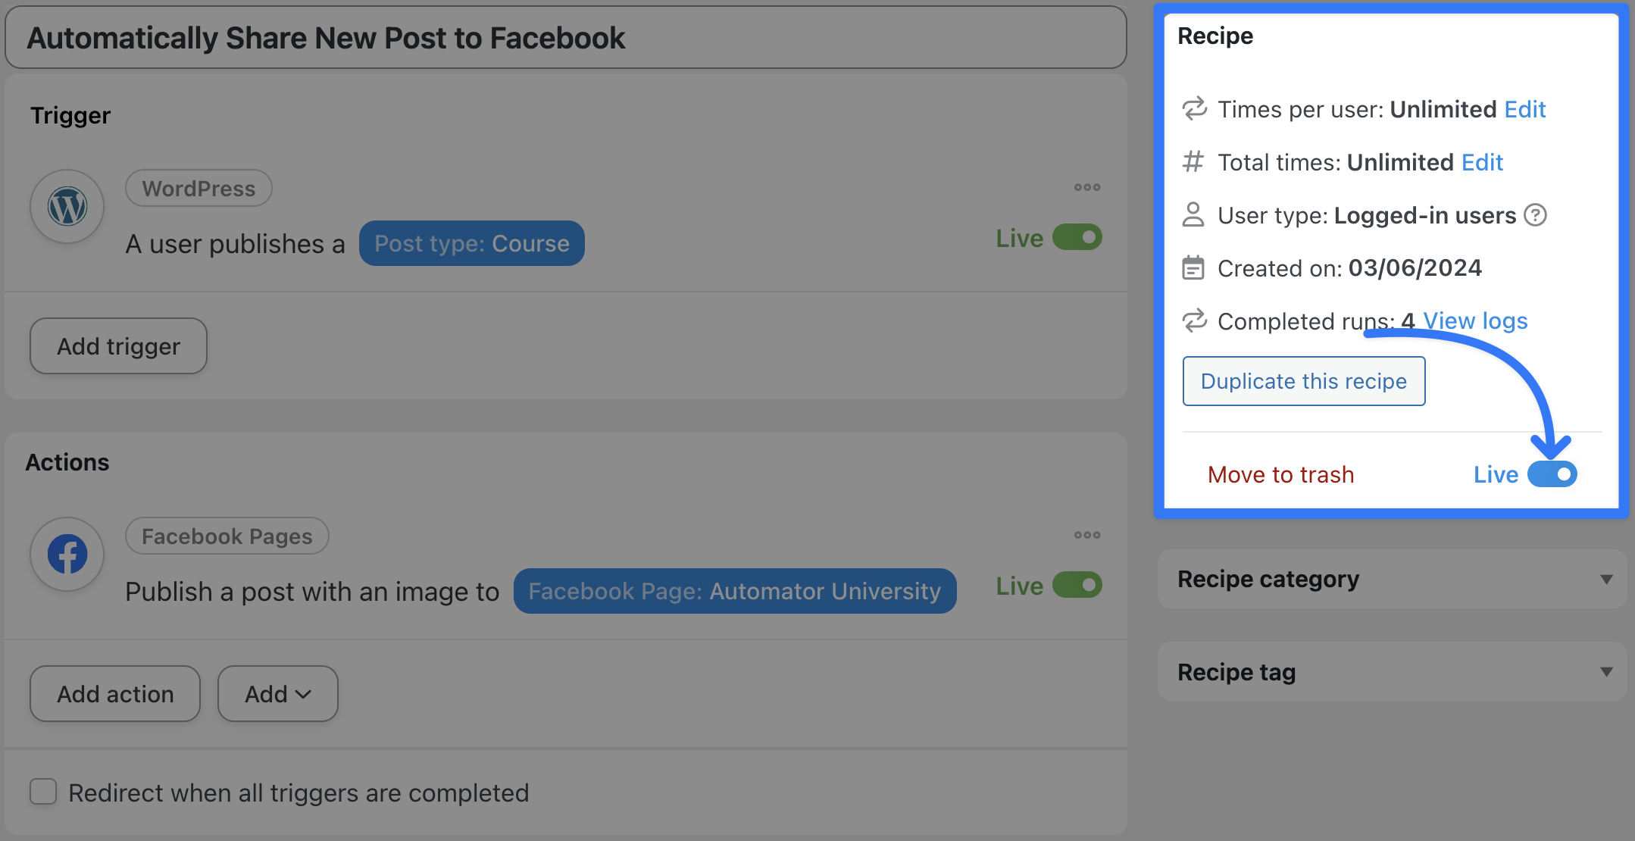Click Duplicate this recipe button
The image size is (1635, 841).
point(1303,381)
